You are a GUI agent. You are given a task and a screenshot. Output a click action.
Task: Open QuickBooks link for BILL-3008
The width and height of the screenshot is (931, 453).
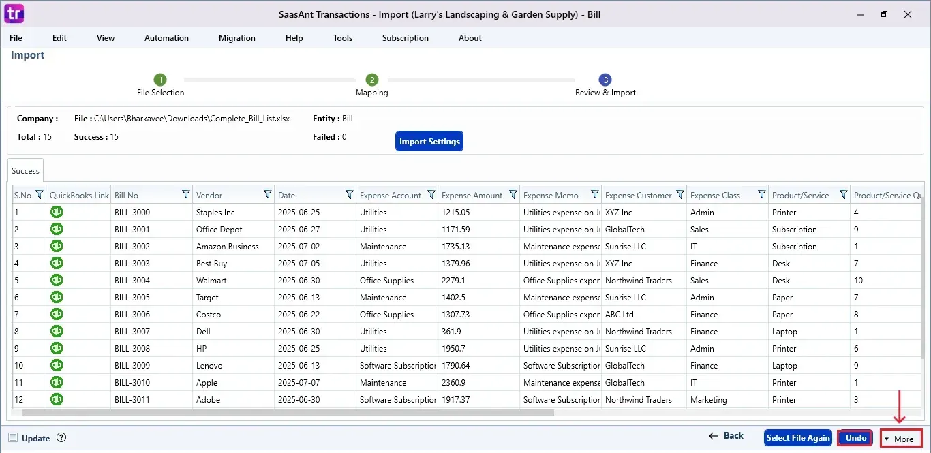(x=57, y=348)
